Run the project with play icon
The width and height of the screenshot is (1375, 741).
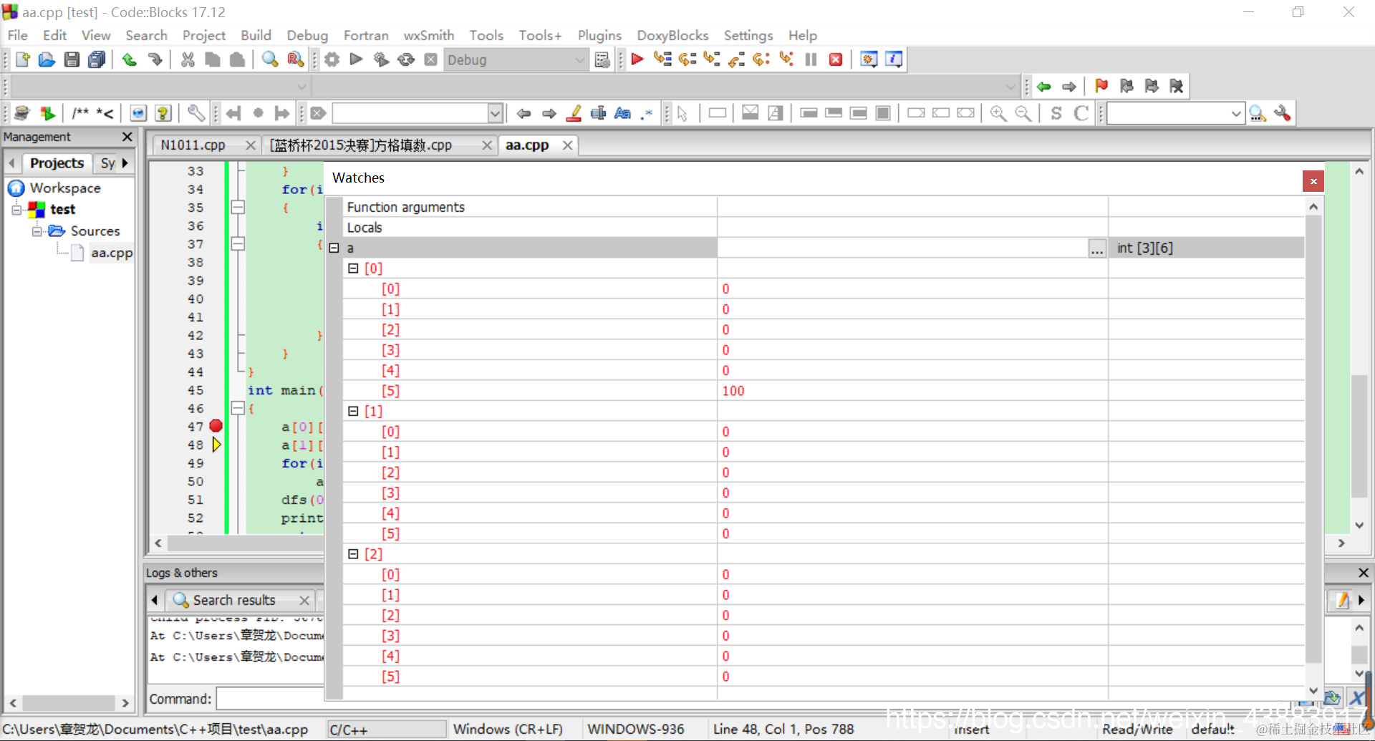(x=356, y=59)
